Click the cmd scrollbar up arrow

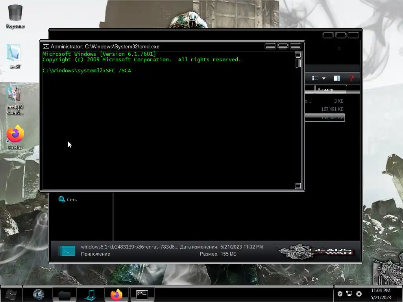[x=298, y=55]
